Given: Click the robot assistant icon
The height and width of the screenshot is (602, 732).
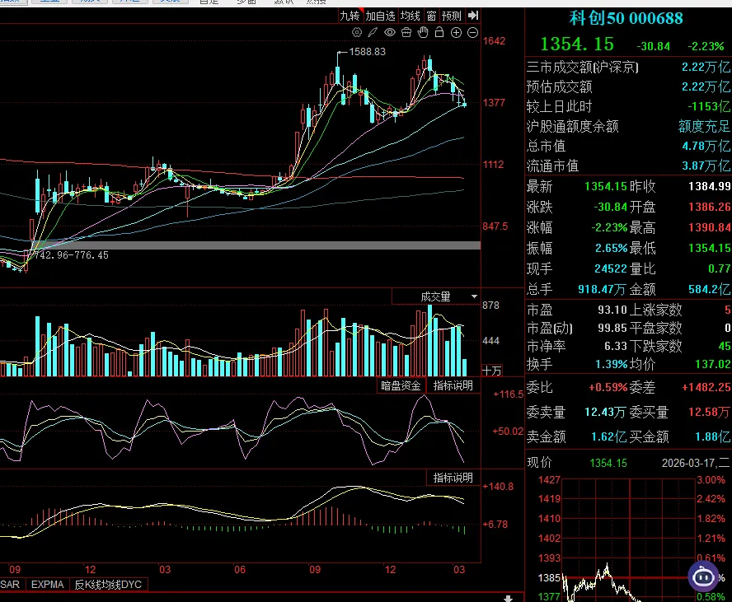Looking at the screenshot, I should pyautogui.click(x=703, y=576).
